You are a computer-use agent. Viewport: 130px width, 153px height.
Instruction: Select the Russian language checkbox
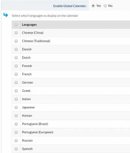click(x=16, y=140)
